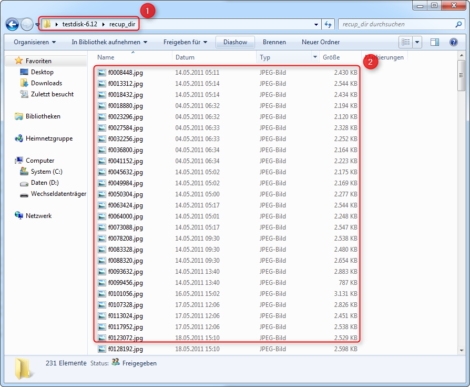
Task: Toggle the preview pane icon
Action: (x=435, y=42)
